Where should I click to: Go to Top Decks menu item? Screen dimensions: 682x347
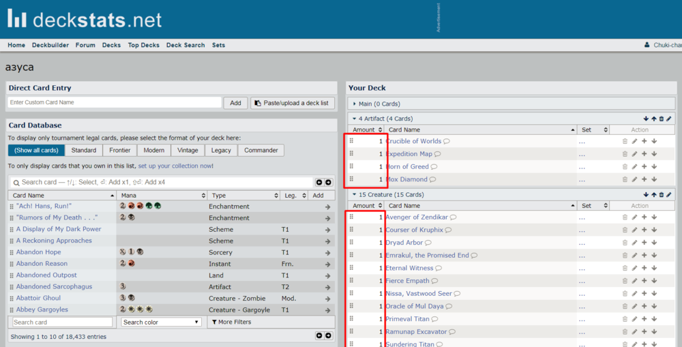(143, 45)
